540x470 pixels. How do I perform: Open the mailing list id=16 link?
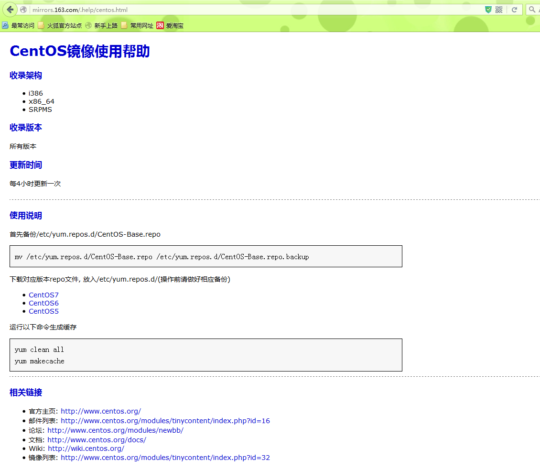[165, 421]
